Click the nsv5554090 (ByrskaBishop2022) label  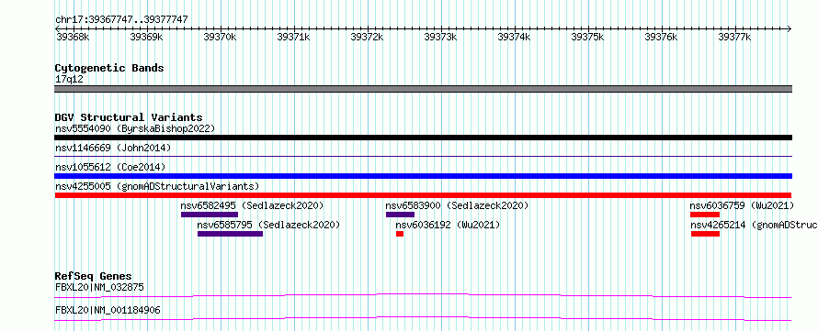(135, 128)
